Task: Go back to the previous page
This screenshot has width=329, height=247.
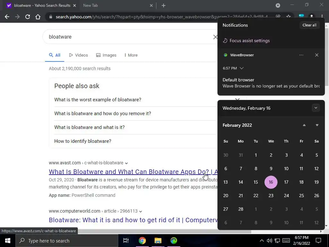Action: (7, 17)
